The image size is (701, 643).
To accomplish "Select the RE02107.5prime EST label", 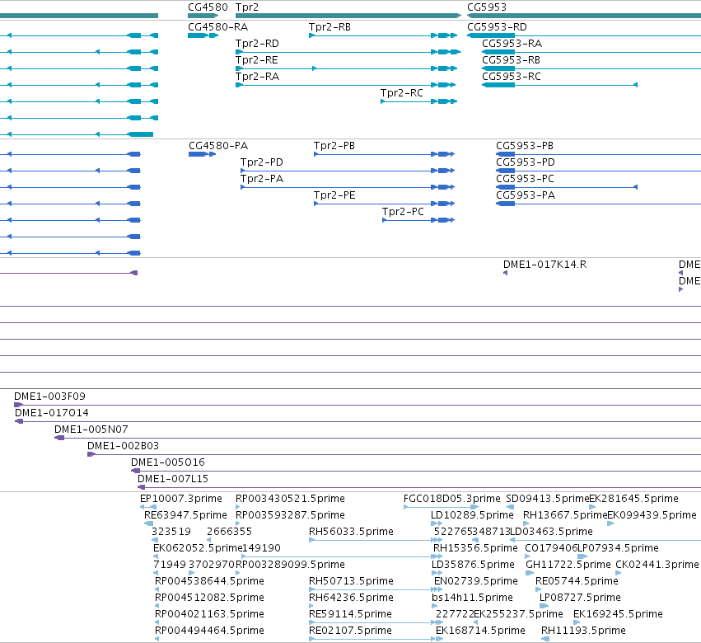I will pyautogui.click(x=350, y=631).
